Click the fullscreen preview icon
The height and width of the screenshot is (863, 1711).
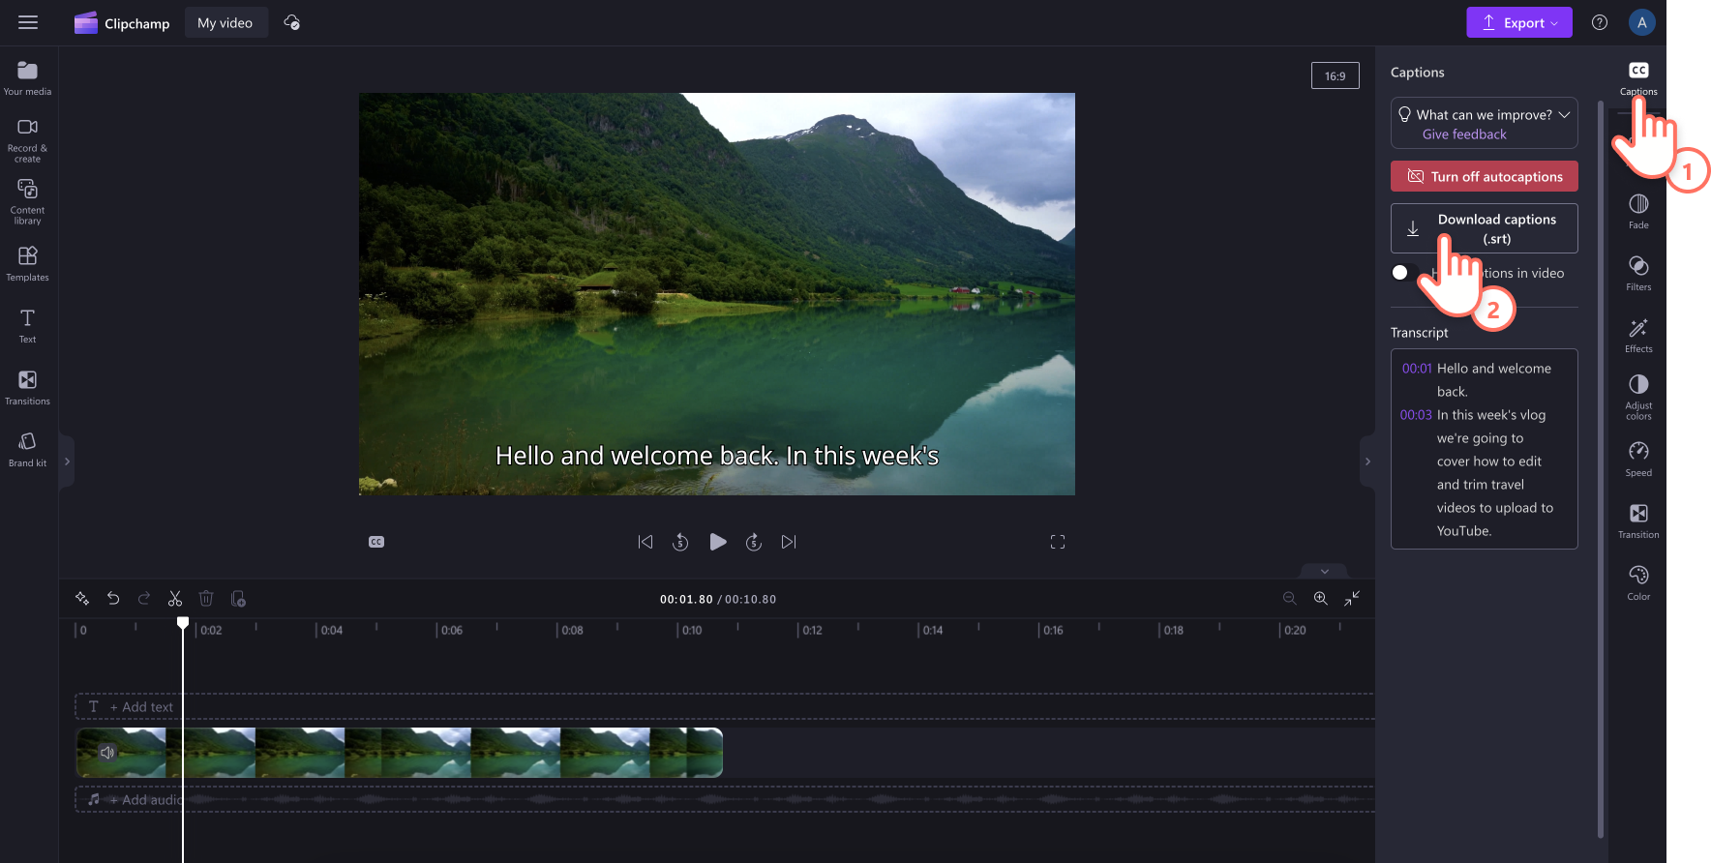click(x=1058, y=542)
